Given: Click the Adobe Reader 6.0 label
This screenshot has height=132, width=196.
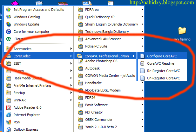Looking at the screenshot, I should [x=27, y=107].
